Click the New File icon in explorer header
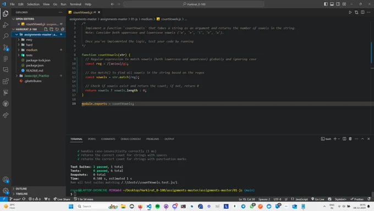 pos(46,29)
